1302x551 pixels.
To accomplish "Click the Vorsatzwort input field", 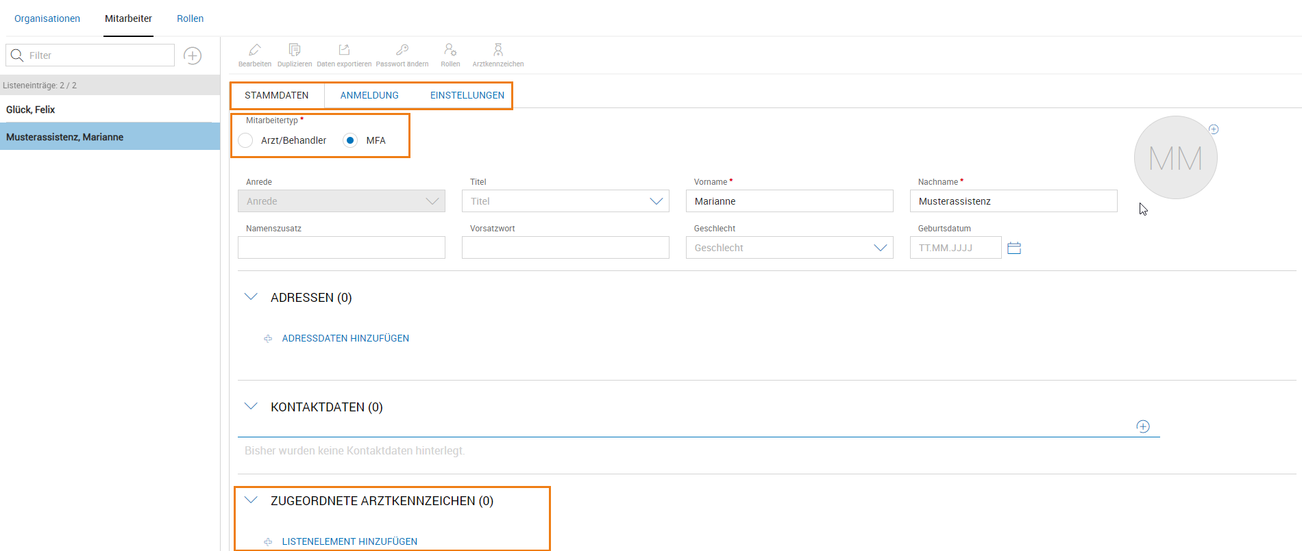I will pyautogui.click(x=565, y=248).
